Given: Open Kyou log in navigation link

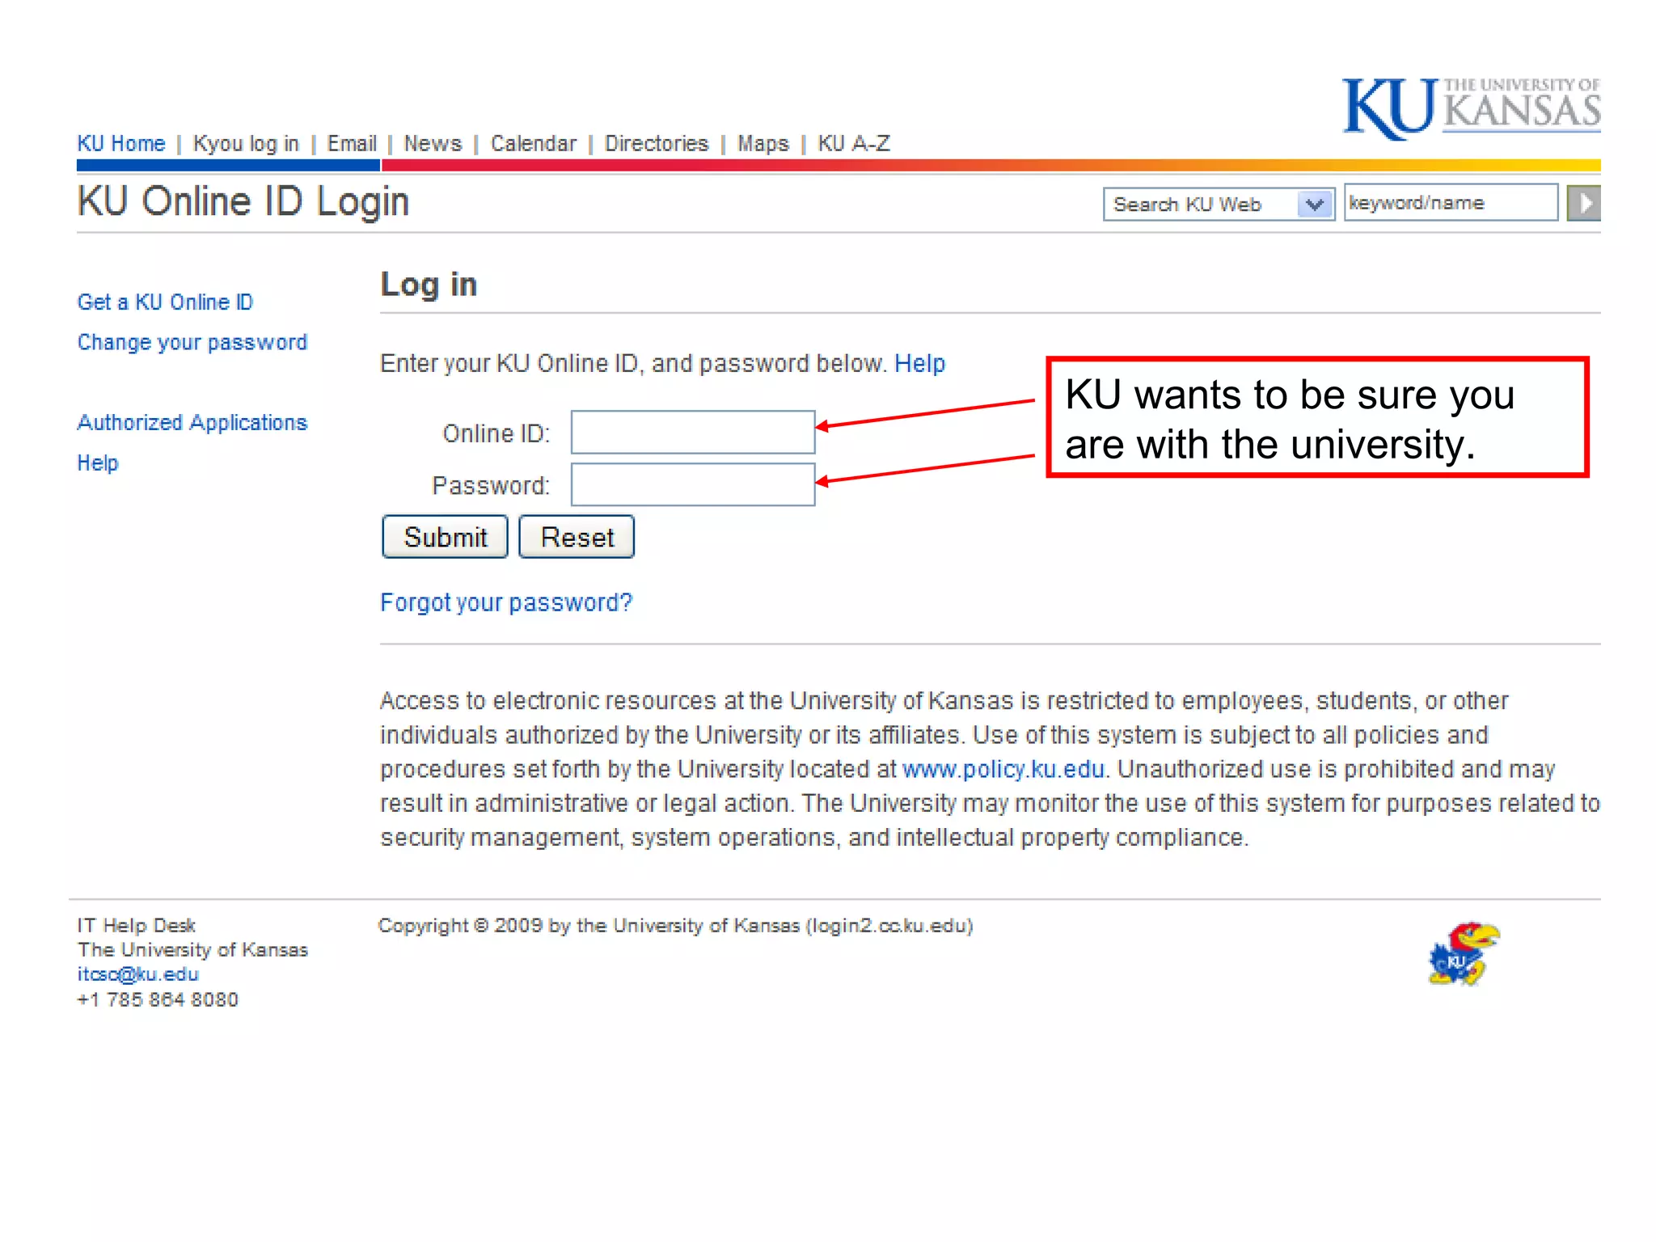Looking at the screenshot, I should [x=246, y=143].
